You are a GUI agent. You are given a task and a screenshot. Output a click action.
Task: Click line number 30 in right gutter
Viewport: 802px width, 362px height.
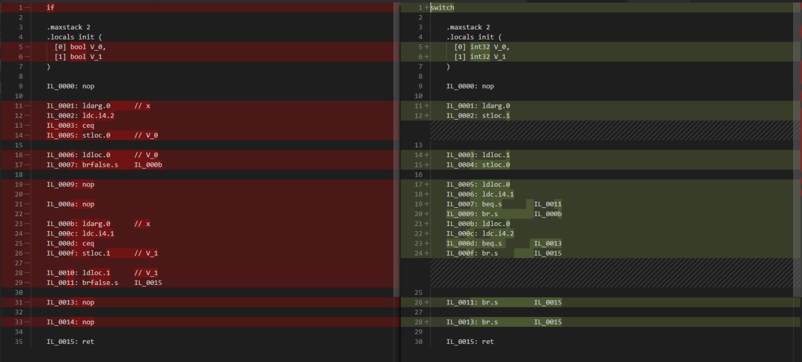[419, 341]
